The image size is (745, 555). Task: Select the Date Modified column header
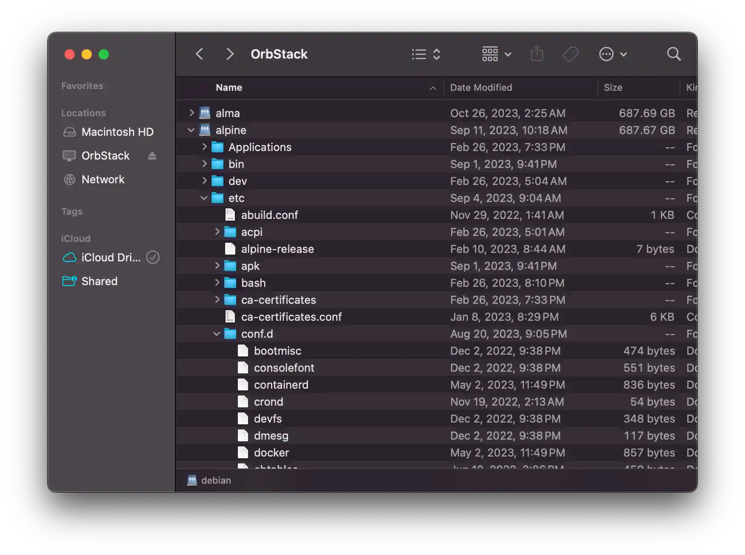[481, 87]
